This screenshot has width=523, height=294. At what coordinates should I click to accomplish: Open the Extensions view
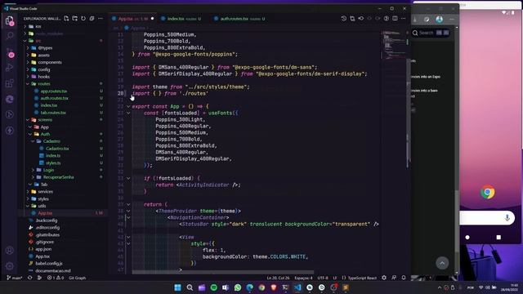(x=10, y=83)
